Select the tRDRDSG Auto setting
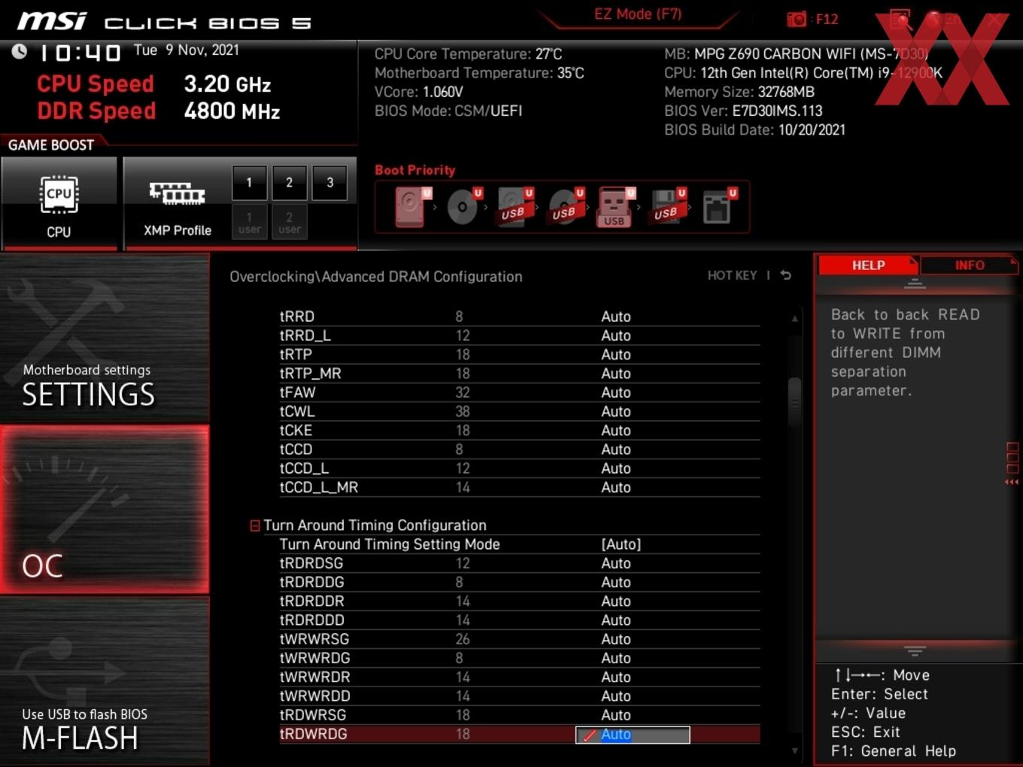 616,563
